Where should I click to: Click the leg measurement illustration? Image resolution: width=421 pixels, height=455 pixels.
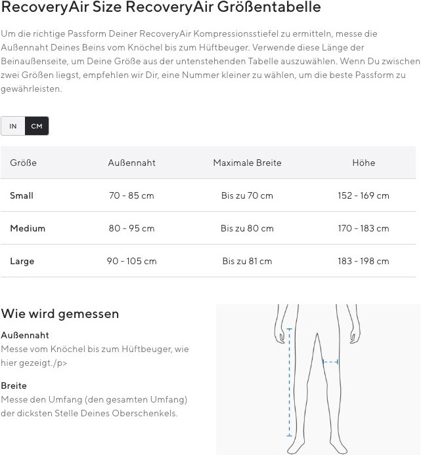[x=318, y=379]
